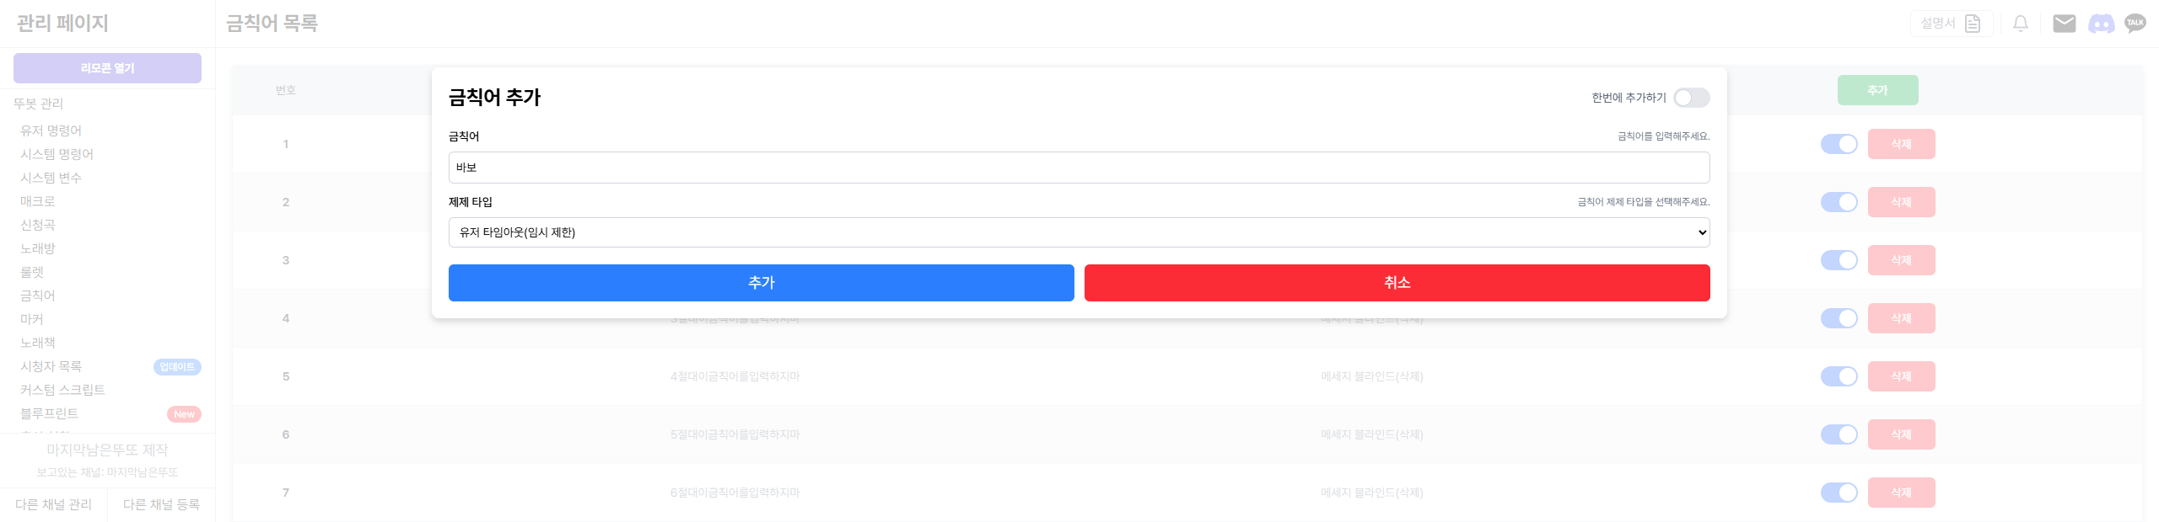
Task: Click the red 취소 button
Action: (x=1397, y=283)
